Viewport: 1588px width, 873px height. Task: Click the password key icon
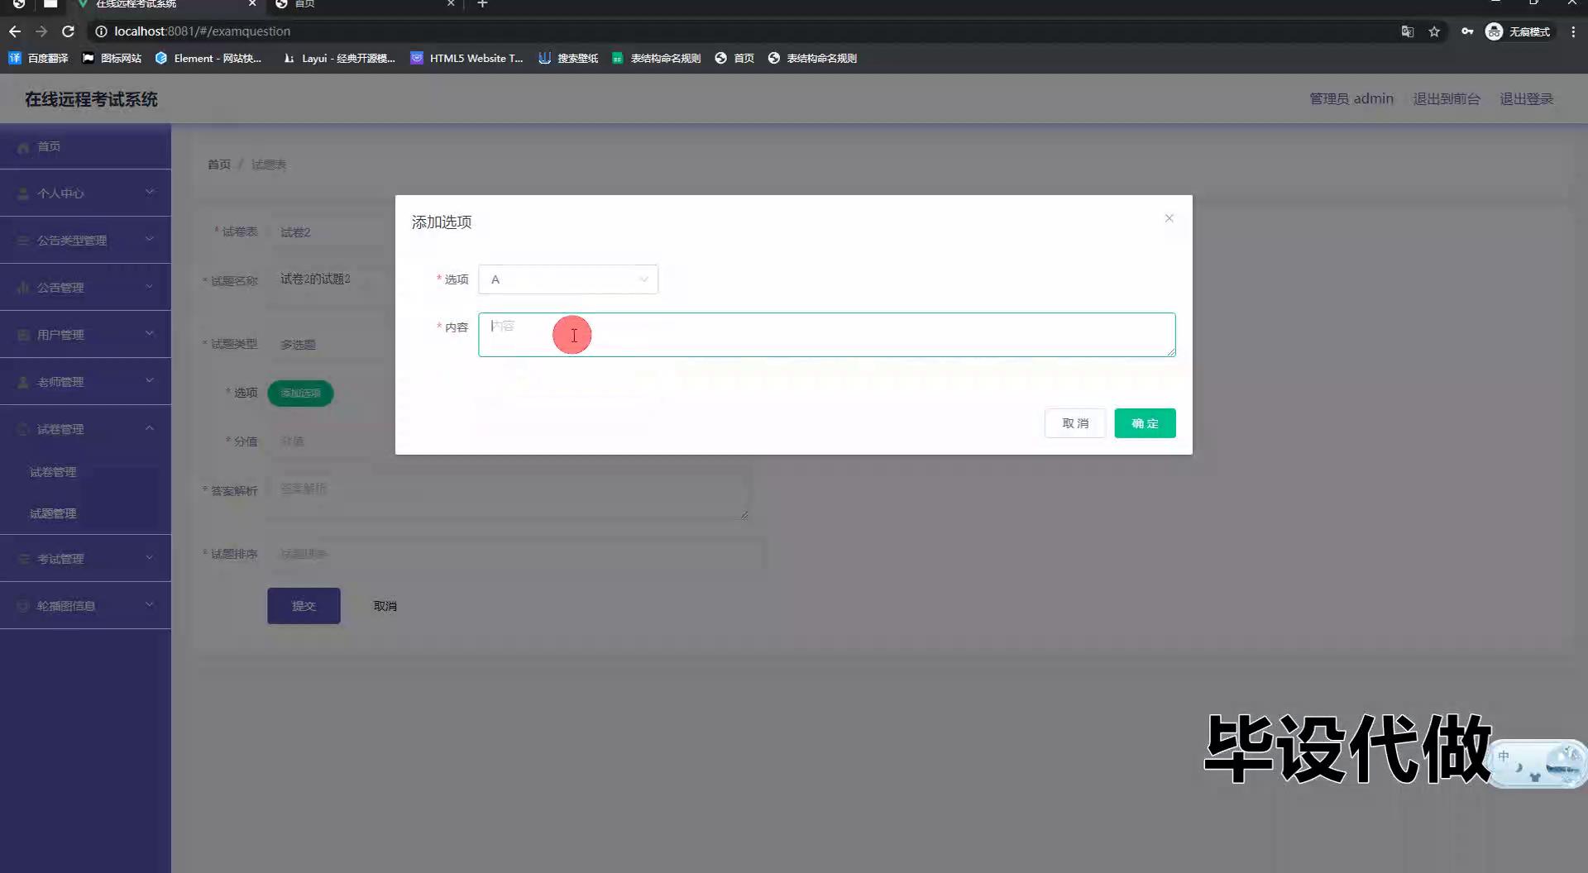click(1466, 31)
